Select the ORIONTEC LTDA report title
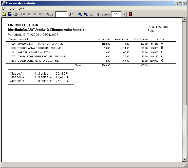Image resolution: width=188 pixels, height=168 pixels. coord(23,25)
